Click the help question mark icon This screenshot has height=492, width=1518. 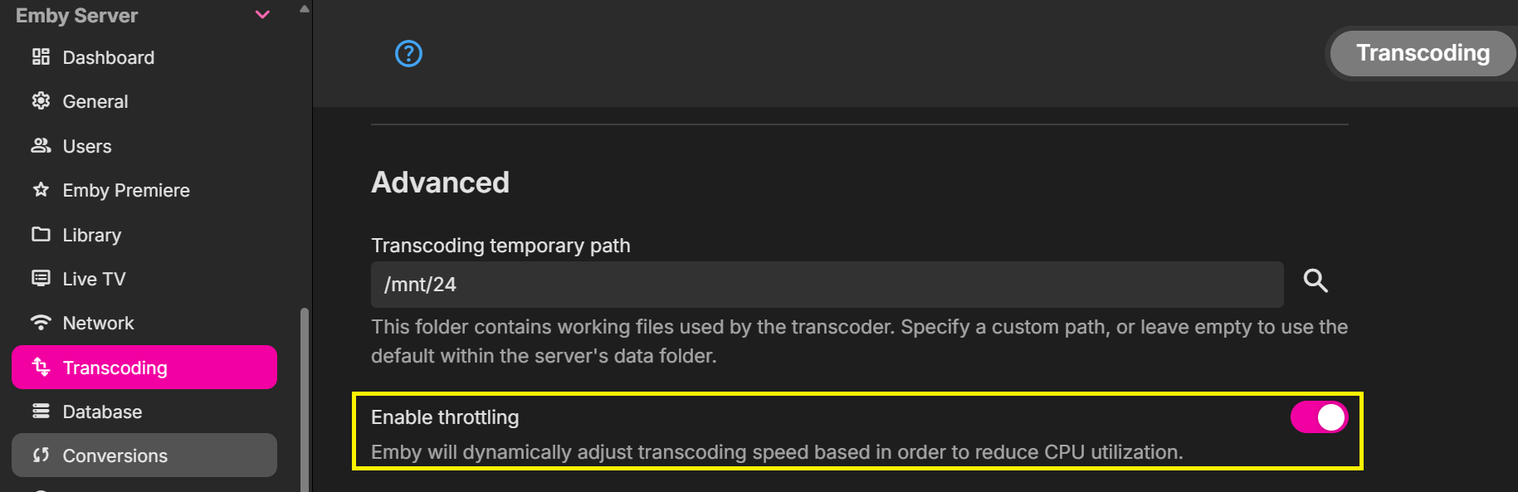coord(408,53)
